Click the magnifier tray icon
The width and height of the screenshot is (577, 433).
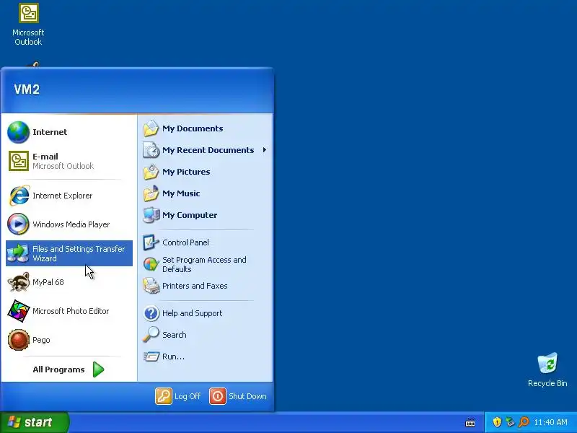(x=524, y=422)
